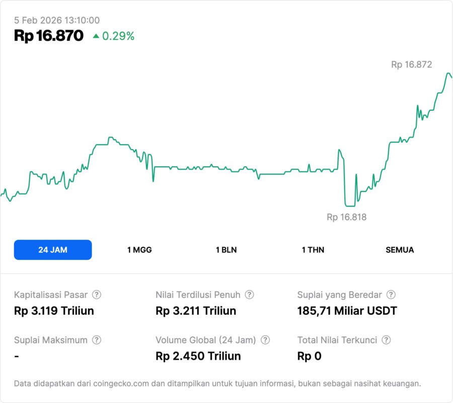Show the 1 THN price range

pos(313,250)
